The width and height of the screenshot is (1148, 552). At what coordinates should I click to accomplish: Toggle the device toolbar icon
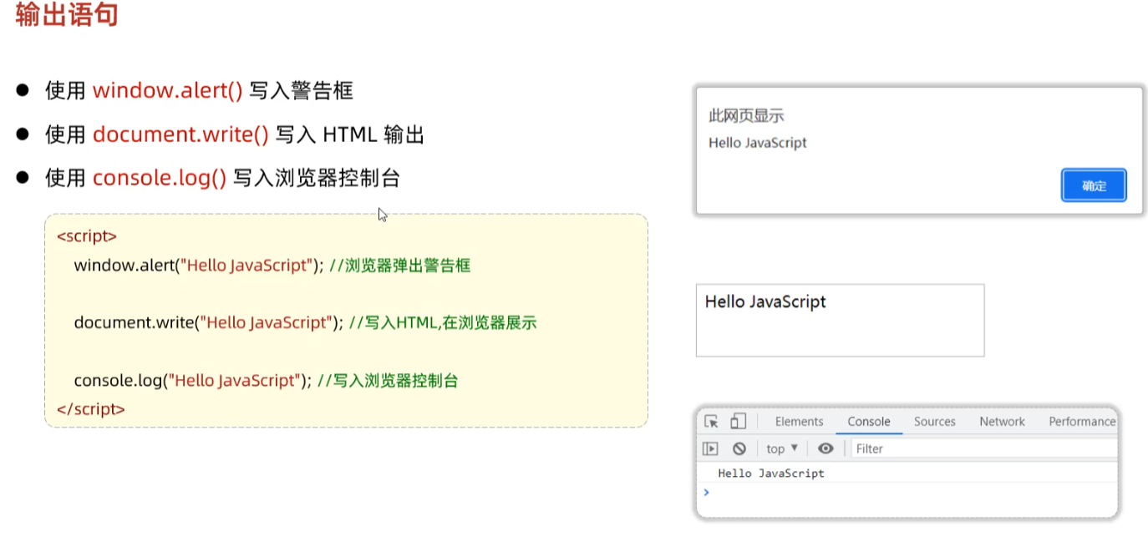point(738,422)
